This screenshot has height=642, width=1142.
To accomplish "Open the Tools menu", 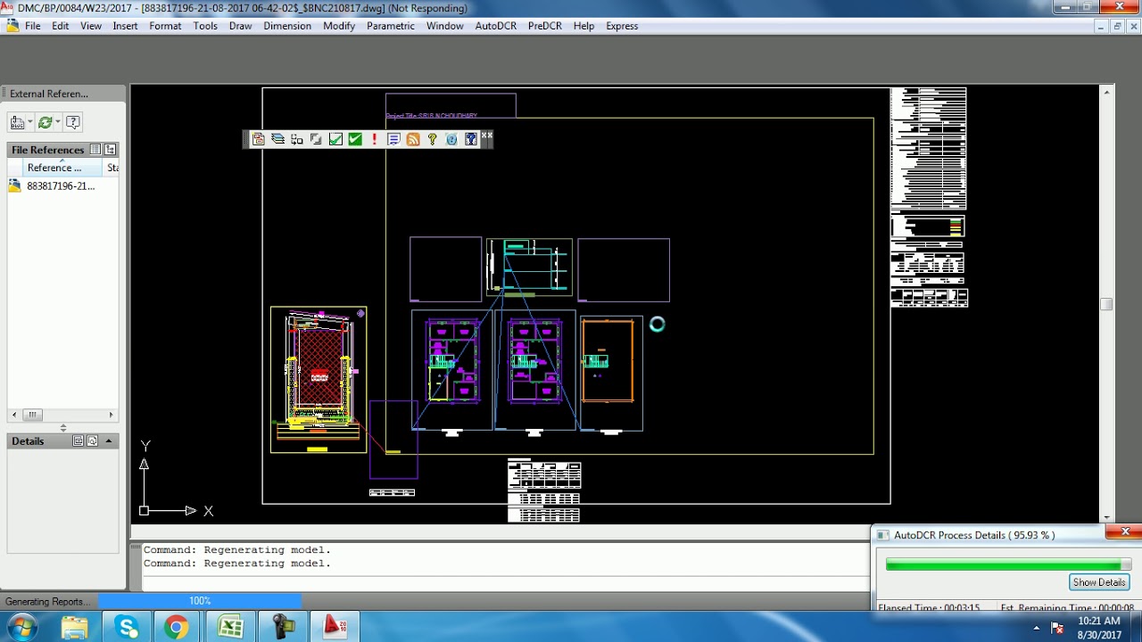I will (205, 26).
